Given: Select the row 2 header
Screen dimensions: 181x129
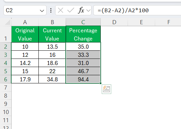Looking at the screenshot, I should (x=5, y=47).
